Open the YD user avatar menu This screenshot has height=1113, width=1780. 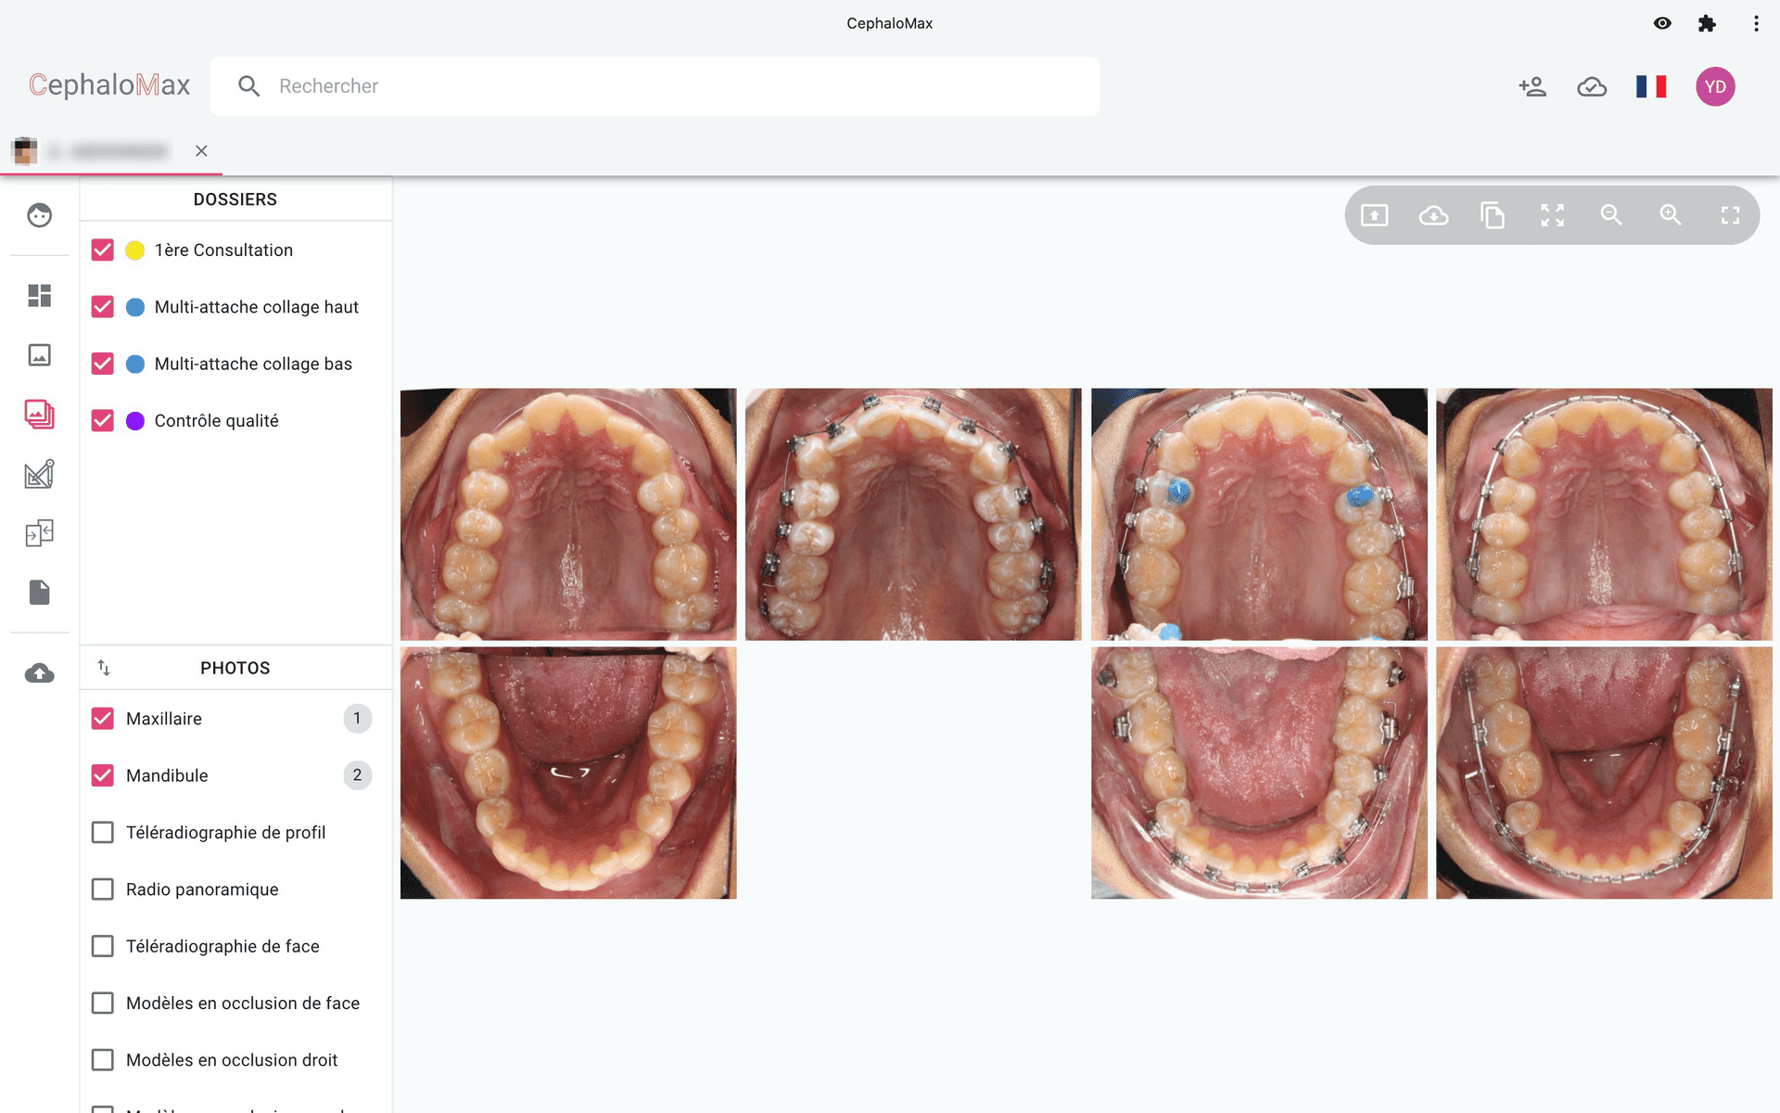(x=1715, y=86)
